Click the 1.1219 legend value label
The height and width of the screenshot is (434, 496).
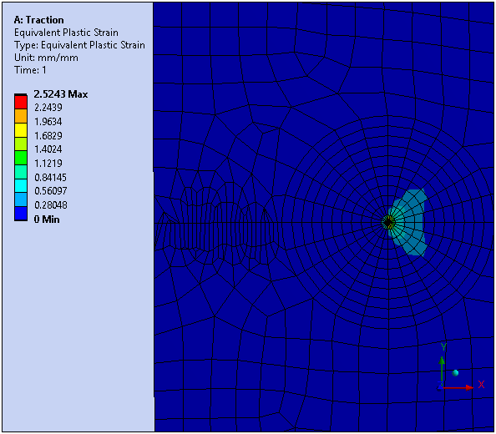[48, 164]
